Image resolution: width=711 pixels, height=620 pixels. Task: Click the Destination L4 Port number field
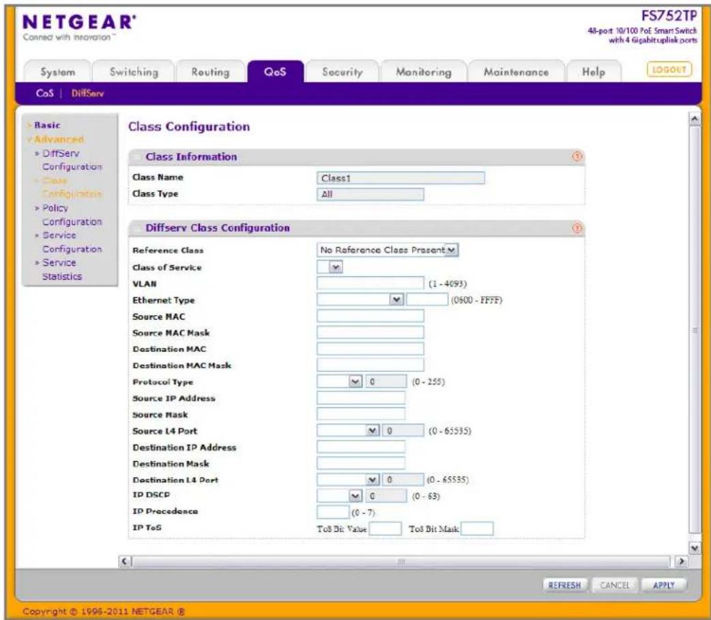click(x=403, y=479)
